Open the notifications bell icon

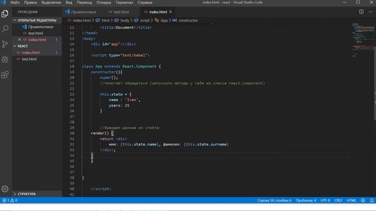point(371,200)
